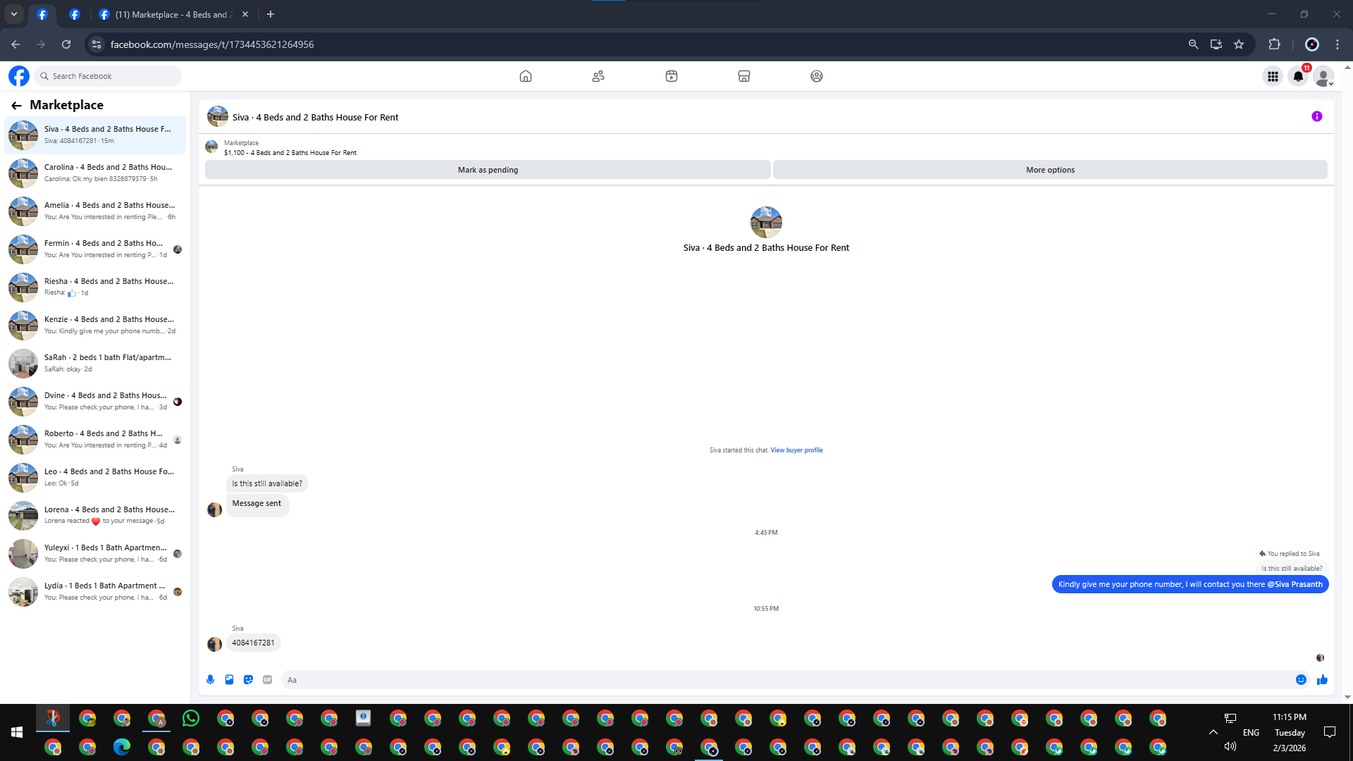Image resolution: width=1353 pixels, height=761 pixels.
Task: Go back using Marketplace arrow
Action: point(16,106)
